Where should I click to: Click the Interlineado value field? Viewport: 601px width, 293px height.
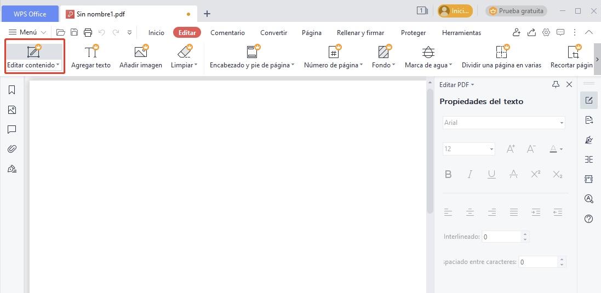[502, 237]
